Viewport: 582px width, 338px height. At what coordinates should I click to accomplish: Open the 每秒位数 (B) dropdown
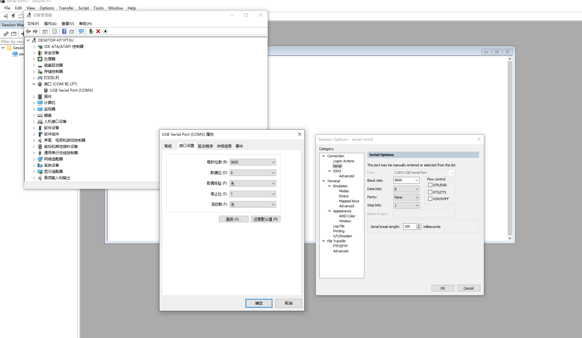tap(253, 162)
